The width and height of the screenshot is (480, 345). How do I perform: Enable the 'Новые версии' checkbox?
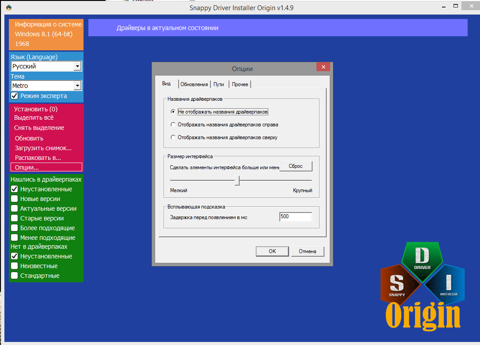pos(15,199)
